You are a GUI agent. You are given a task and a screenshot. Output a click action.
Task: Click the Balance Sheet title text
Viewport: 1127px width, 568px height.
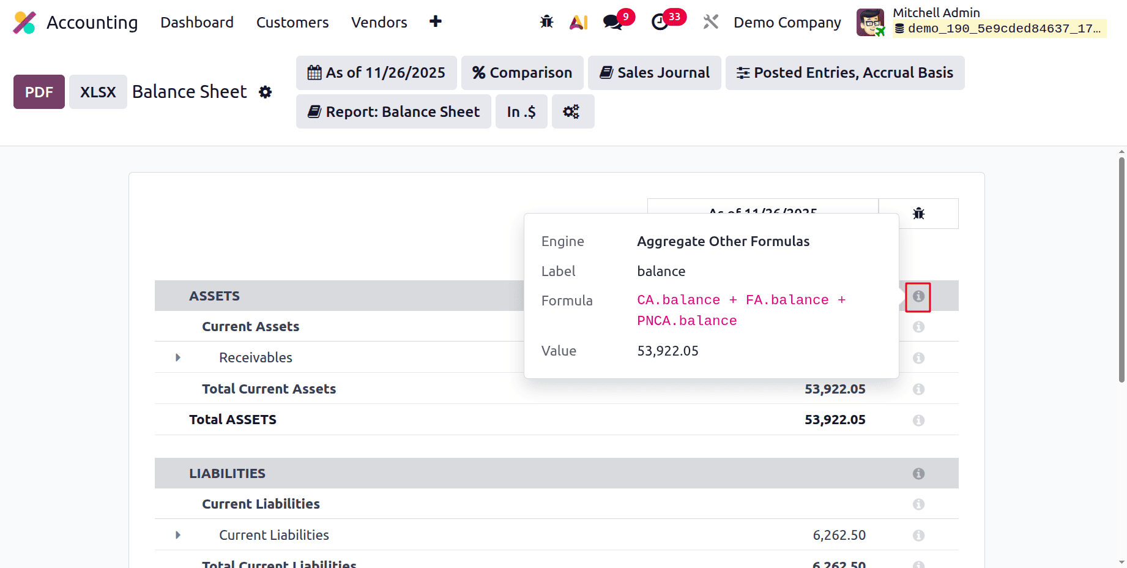(x=190, y=92)
